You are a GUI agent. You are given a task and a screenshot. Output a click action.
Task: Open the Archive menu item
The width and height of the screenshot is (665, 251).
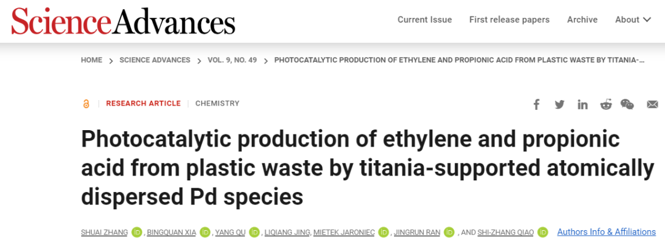tap(582, 20)
